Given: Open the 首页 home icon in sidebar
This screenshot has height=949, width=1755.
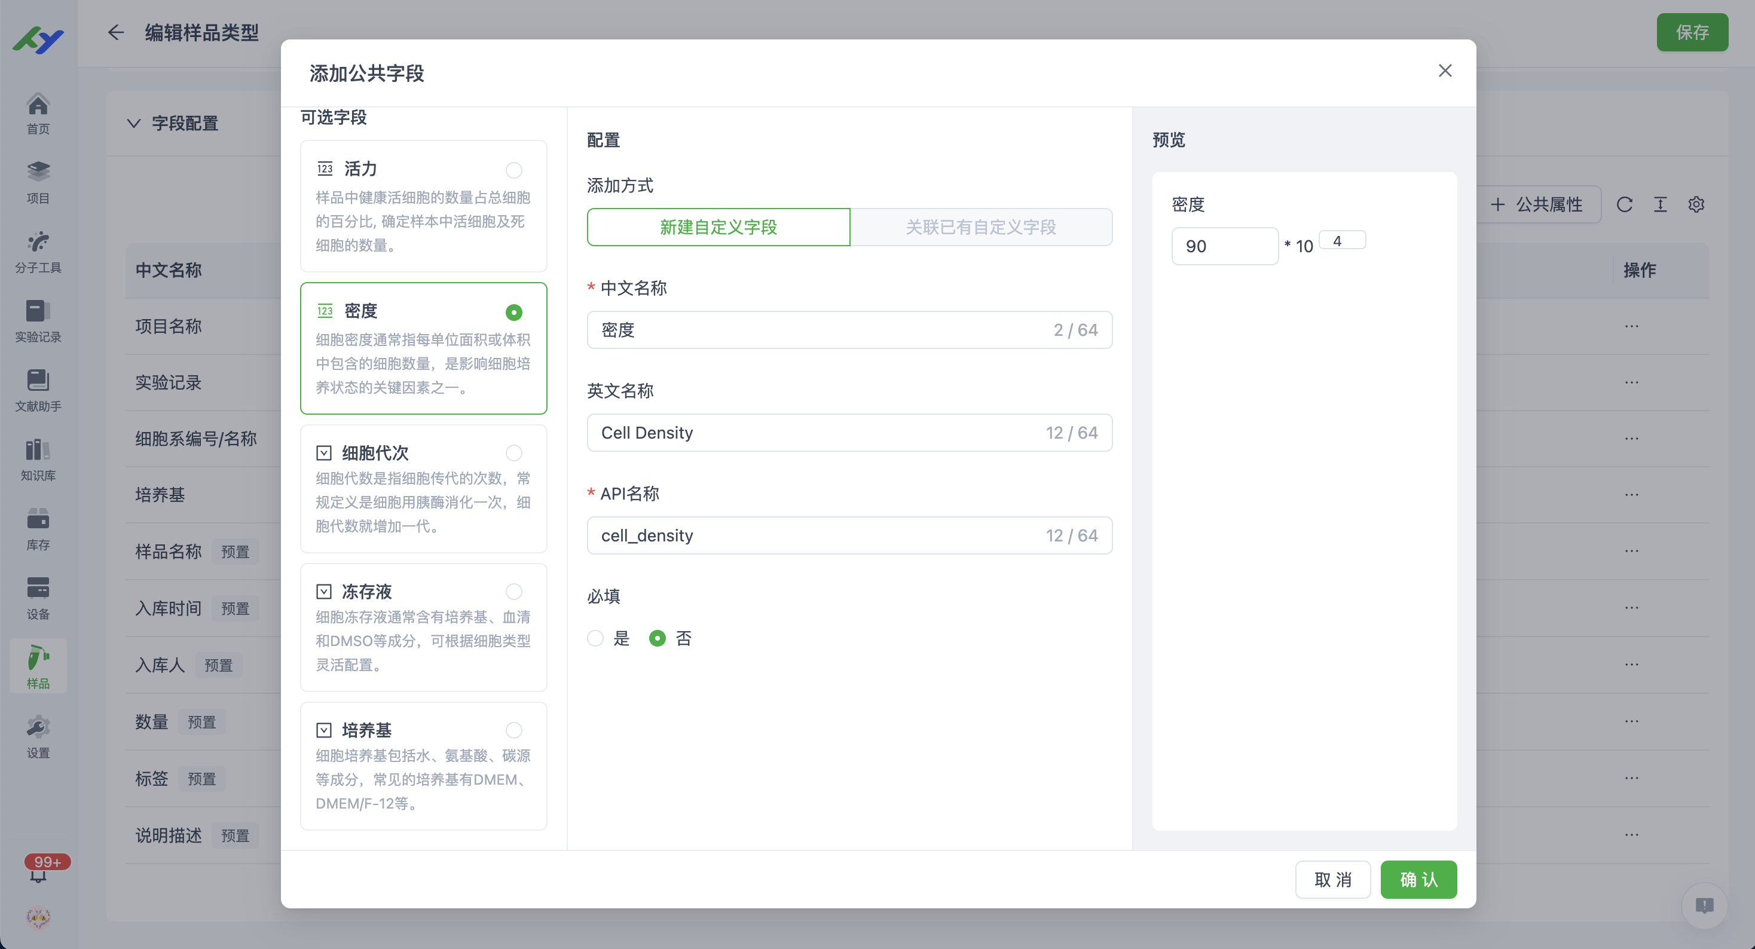Looking at the screenshot, I should (x=38, y=111).
